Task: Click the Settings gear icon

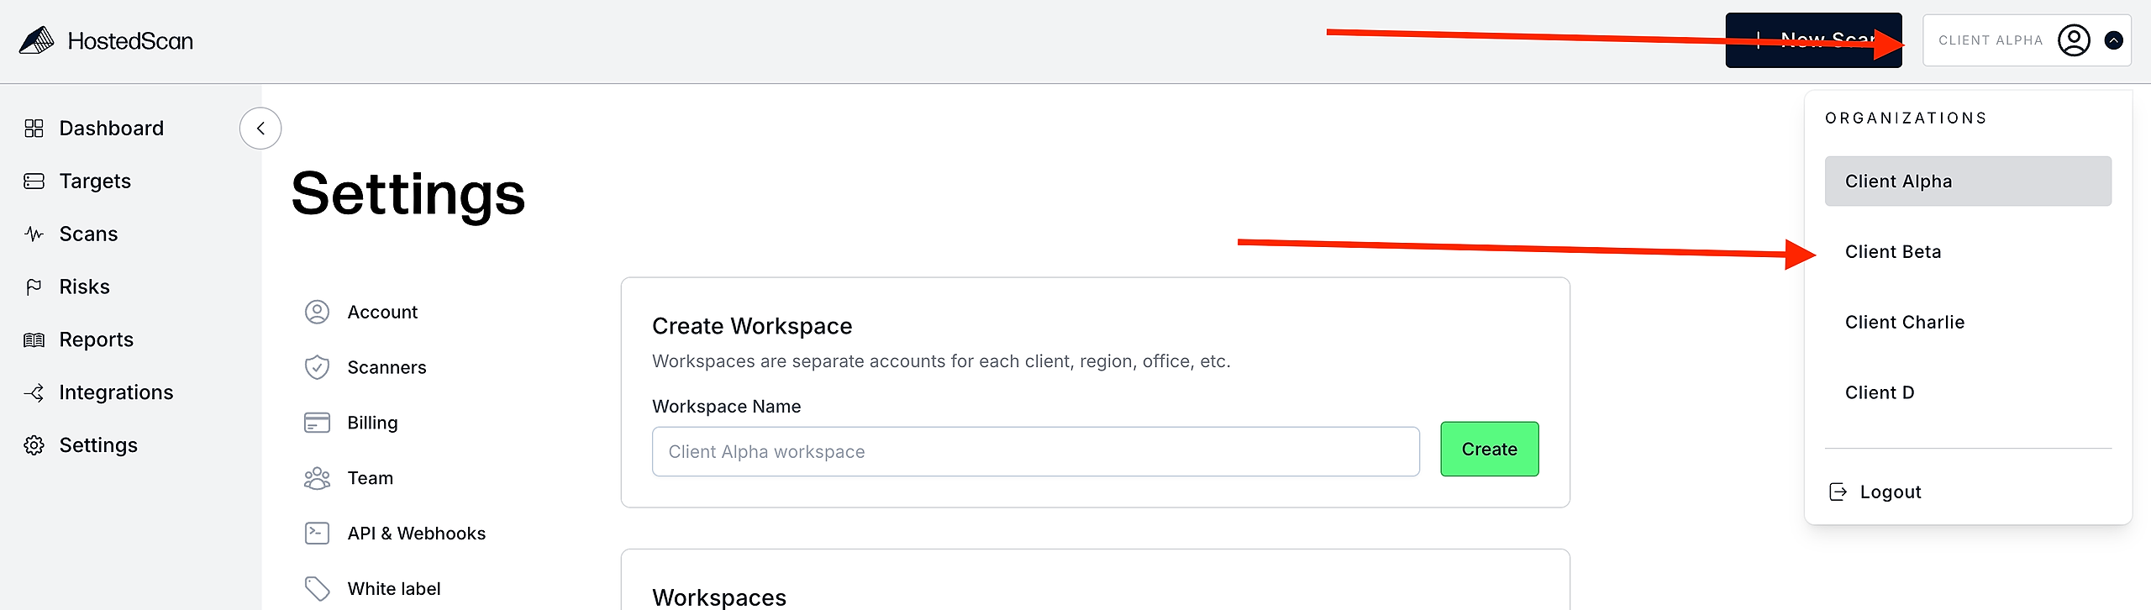Action: click(34, 445)
